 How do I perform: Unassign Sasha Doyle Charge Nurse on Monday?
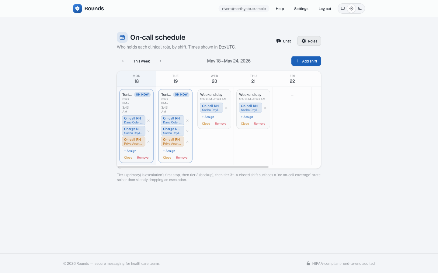[148, 131]
